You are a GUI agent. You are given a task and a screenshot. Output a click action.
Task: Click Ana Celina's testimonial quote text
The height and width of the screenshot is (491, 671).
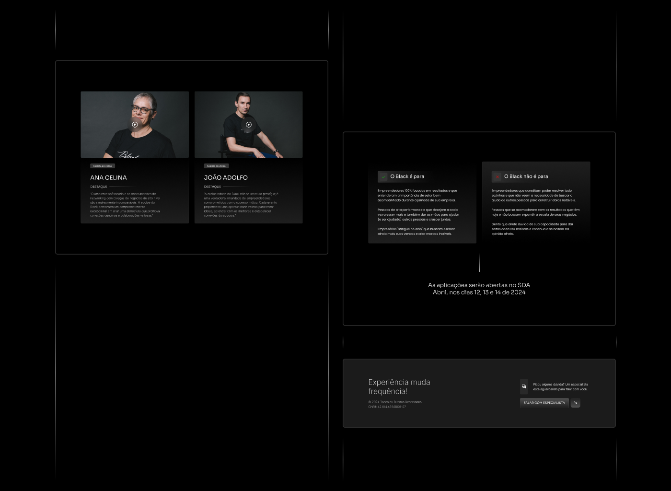click(125, 205)
